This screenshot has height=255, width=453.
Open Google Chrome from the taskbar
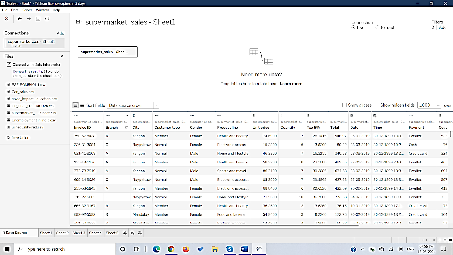[x=171, y=249]
